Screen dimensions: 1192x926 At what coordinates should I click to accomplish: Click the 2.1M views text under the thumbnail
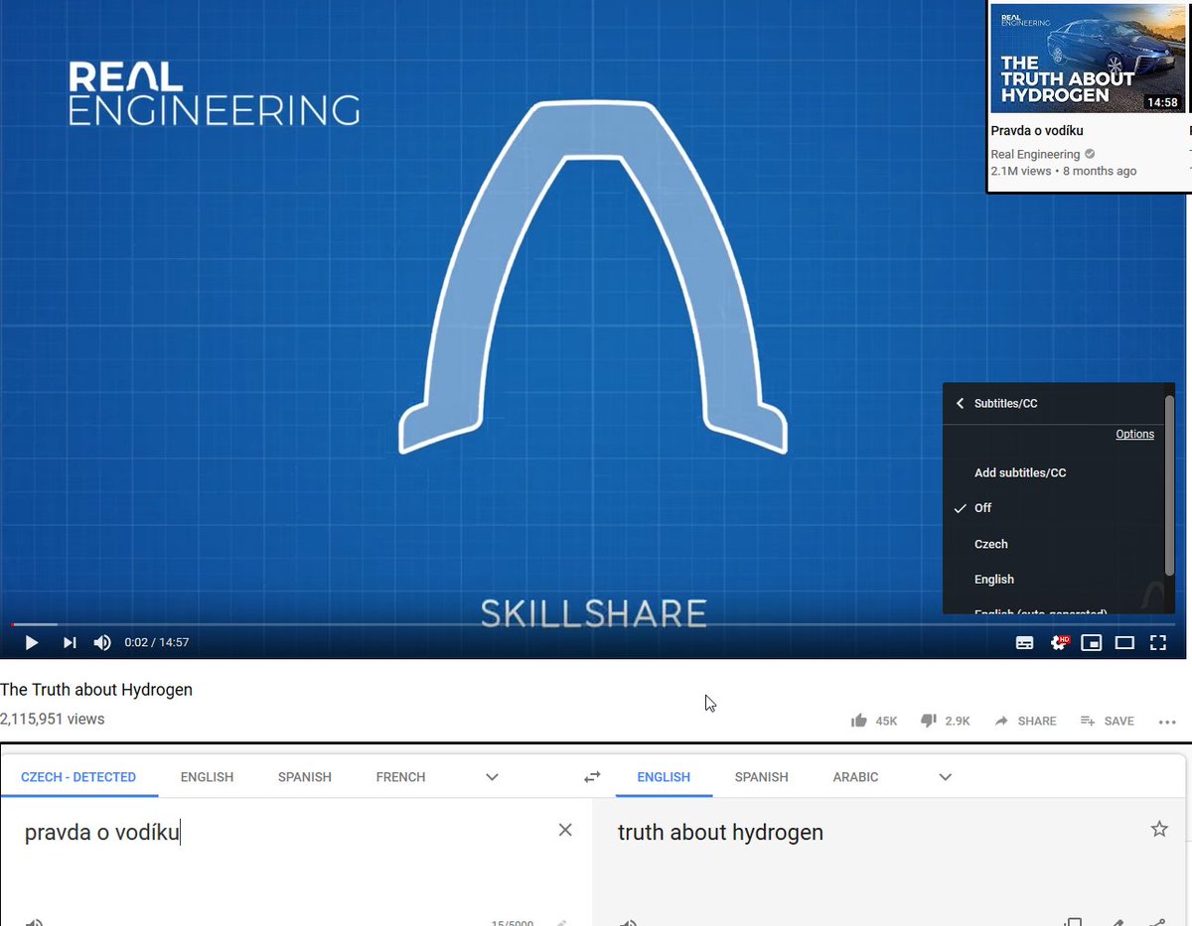(1020, 171)
